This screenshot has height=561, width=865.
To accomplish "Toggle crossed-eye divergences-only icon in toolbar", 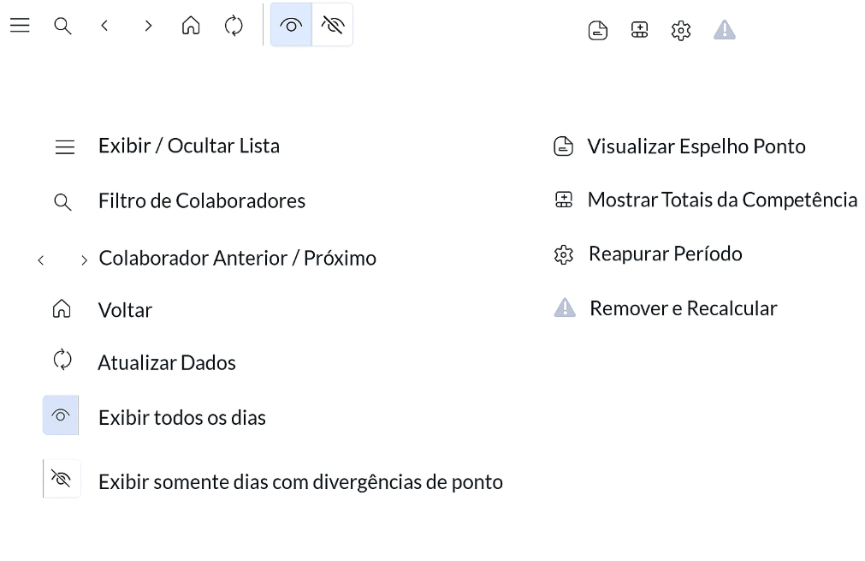I will 333,25.
